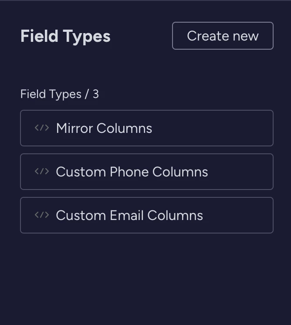Screen dimensions: 291x325
Task: Click the code icon beside Mirror Columns
Action: [x=42, y=128]
